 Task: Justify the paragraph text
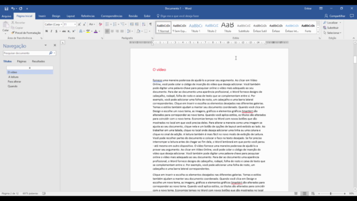pyautogui.click(x=122, y=31)
